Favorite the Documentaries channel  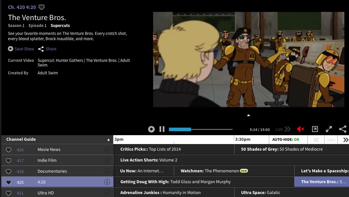9,171
